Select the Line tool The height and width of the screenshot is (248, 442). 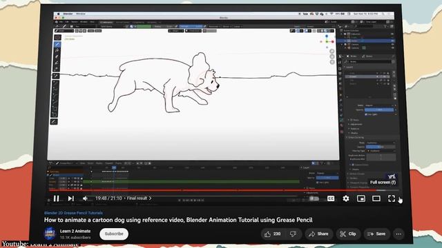point(55,83)
